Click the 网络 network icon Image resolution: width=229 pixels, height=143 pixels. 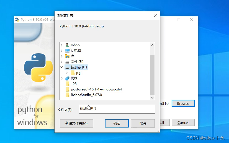pos(67,78)
